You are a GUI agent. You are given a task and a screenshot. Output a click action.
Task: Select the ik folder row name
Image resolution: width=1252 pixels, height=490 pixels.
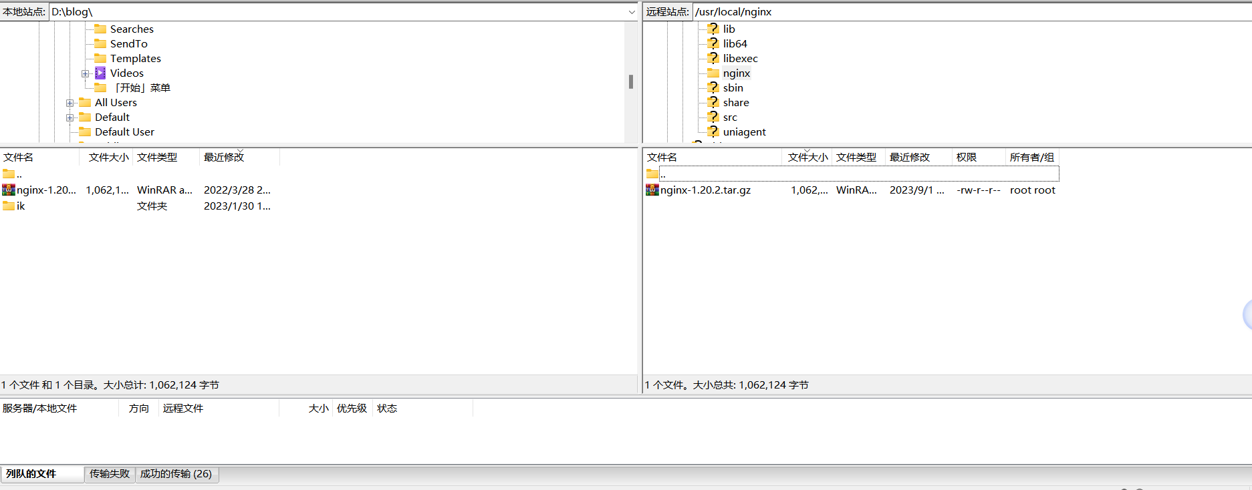21,206
